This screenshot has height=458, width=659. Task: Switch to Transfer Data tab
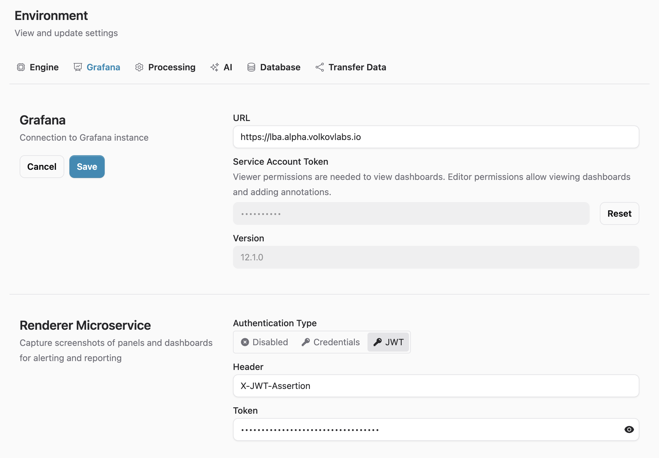[351, 67]
